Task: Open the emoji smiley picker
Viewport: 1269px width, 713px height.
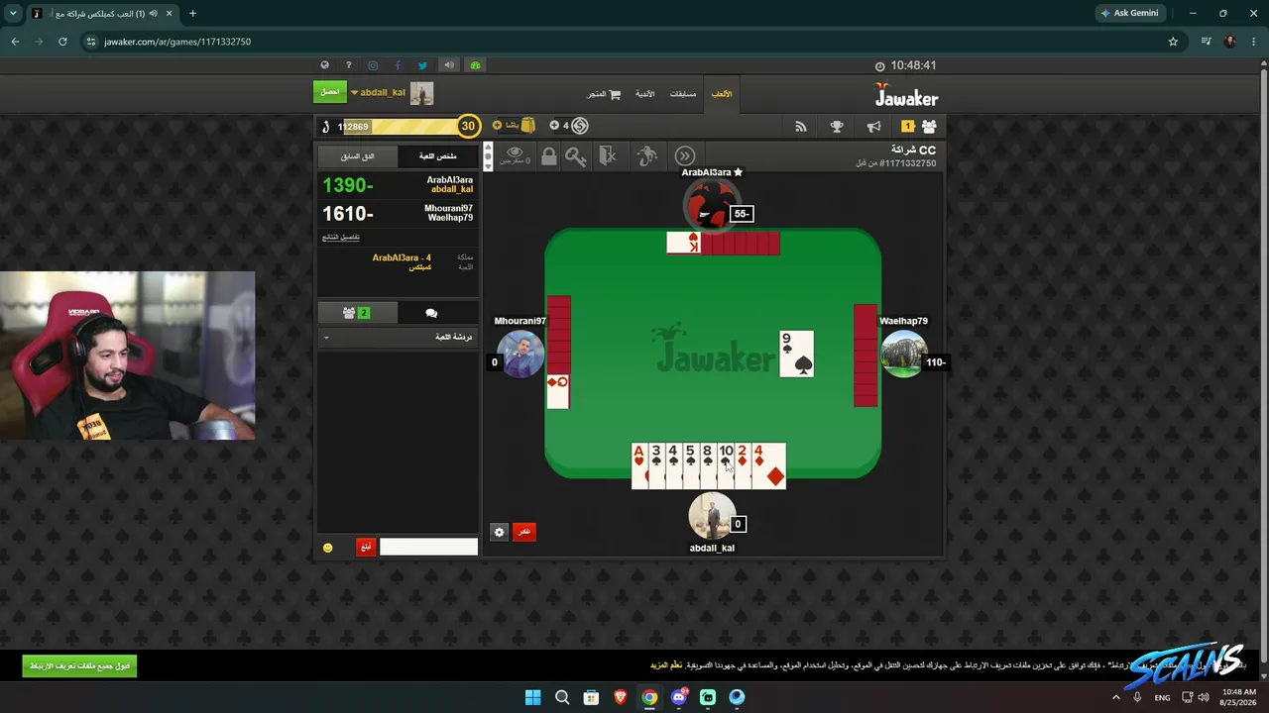Action: pos(328,548)
